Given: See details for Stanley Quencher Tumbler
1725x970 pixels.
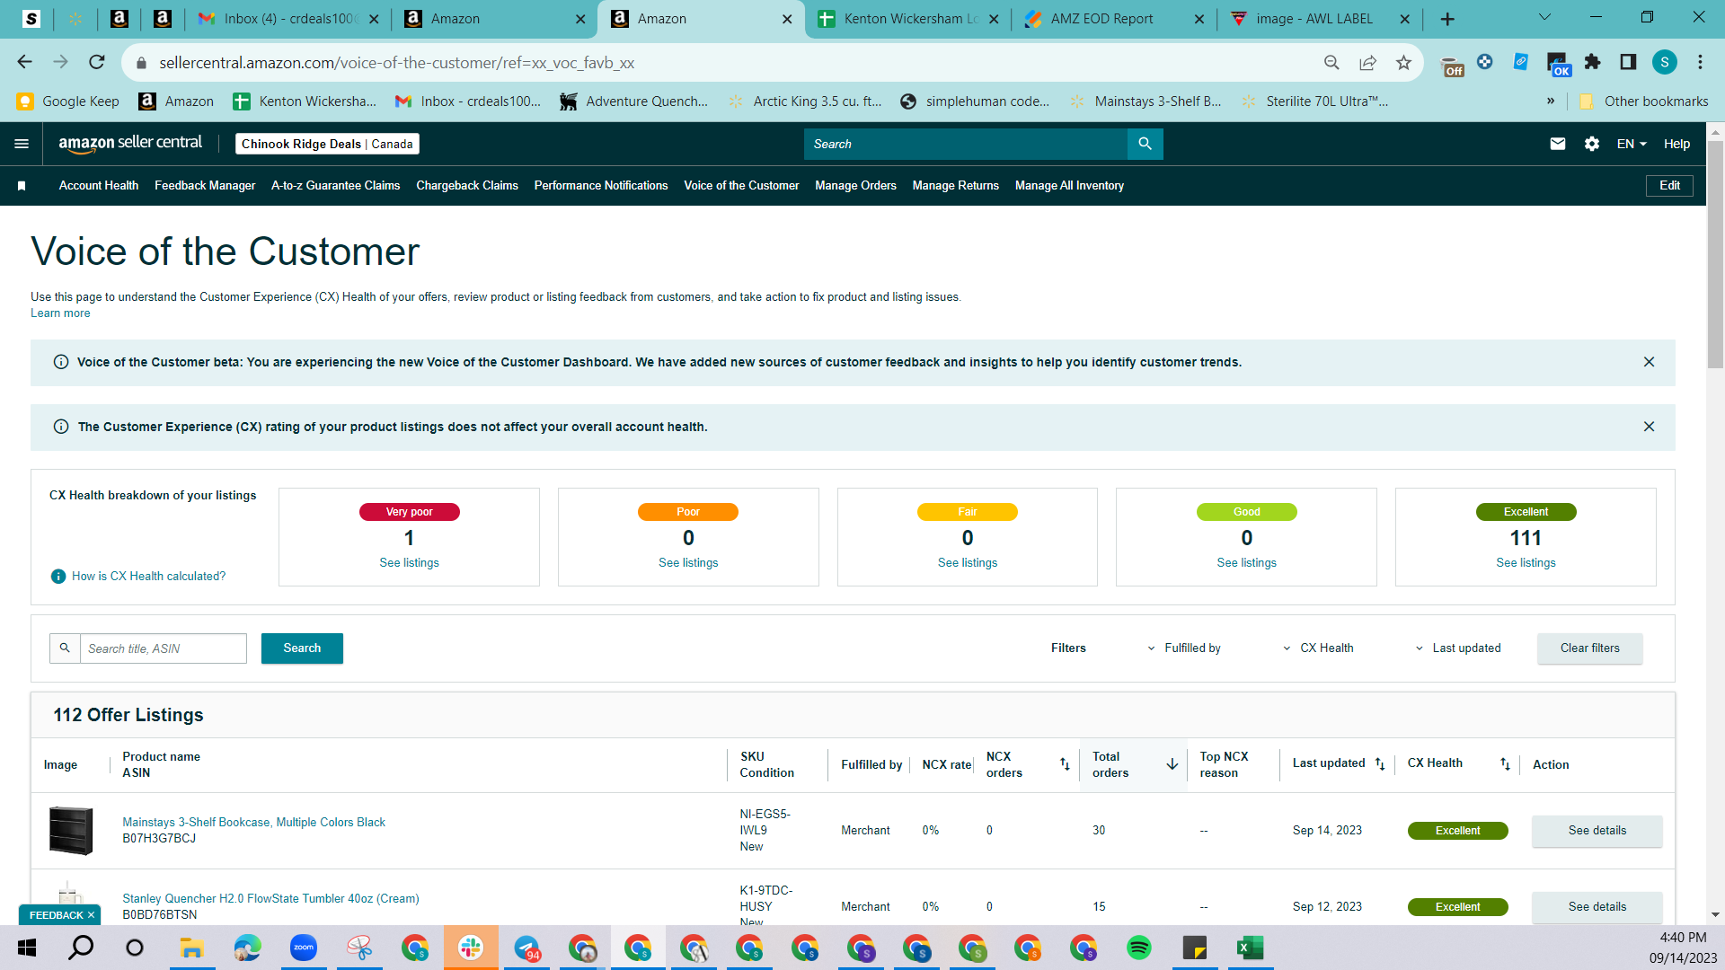Looking at the screenshot, I should pyautogui.click(x=1597, y=907).
